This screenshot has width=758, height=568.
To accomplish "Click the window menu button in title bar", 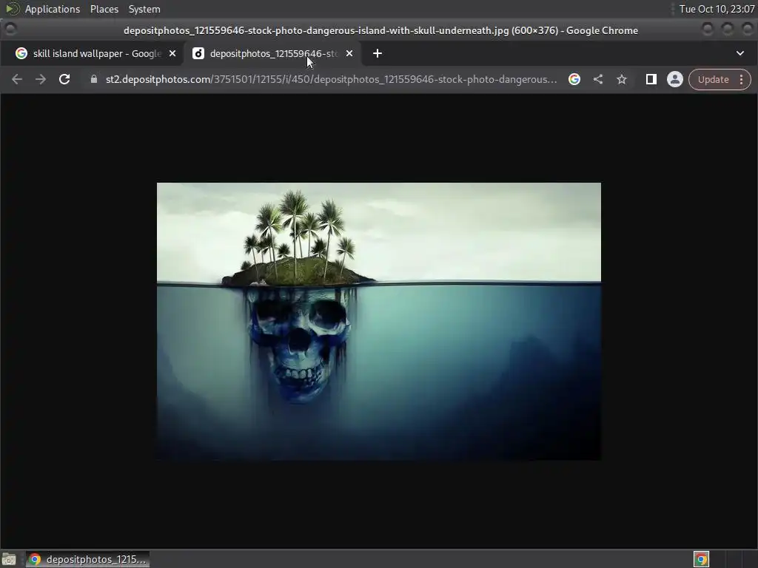I will click(10, 30).
